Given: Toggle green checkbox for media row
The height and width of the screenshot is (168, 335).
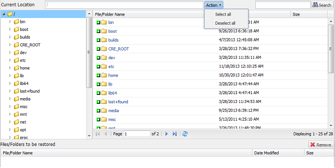Looking at the screenshot, I should [98, 111].
